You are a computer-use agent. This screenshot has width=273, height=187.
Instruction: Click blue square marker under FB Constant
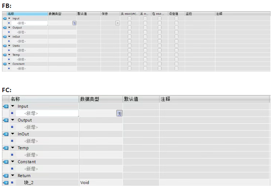tap(9, 68)
